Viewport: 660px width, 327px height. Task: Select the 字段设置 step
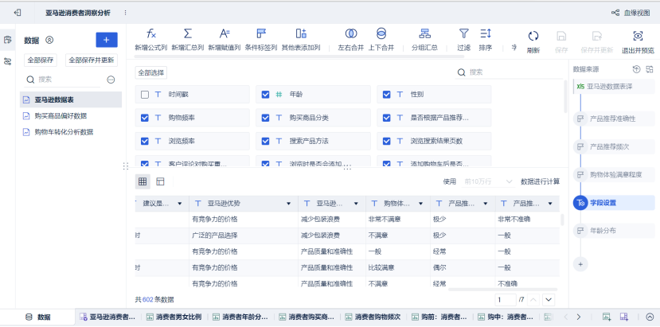tap(613, 203)
